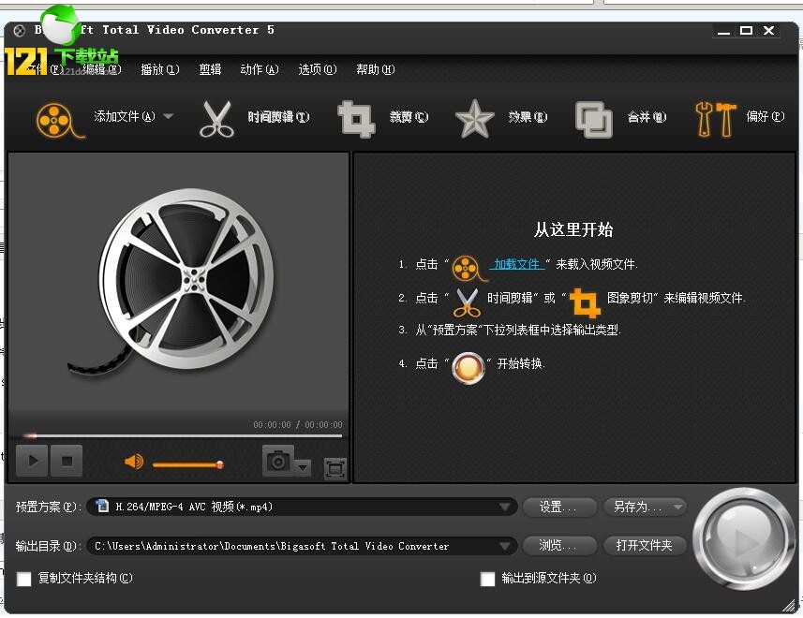
Task: Enable 复制文件夹结构(C) checkbox
Action: 24,579
